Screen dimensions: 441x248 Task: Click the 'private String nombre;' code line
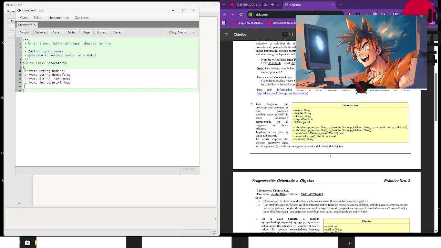click(44, 71)
